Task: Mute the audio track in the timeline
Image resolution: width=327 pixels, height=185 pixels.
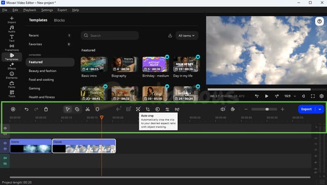Action: pos(5,158)
